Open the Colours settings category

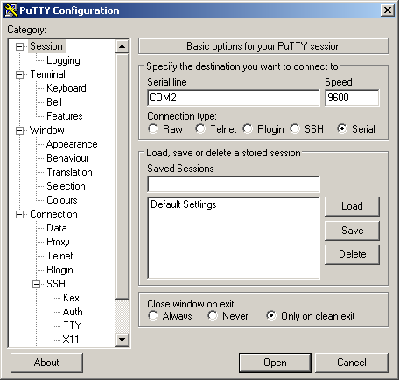[62, 200]
